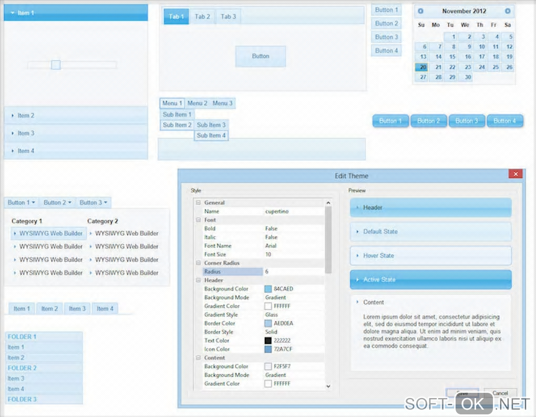536x417 pixels.
Task: Open Menu 3
Action: click(x=222, y=103)
